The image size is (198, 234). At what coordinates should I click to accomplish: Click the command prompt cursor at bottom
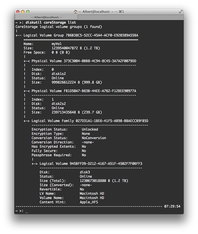[27, 211]
